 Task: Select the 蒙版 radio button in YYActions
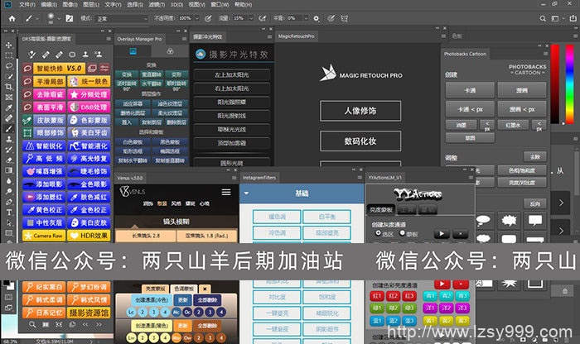click(x=402, y=233)
